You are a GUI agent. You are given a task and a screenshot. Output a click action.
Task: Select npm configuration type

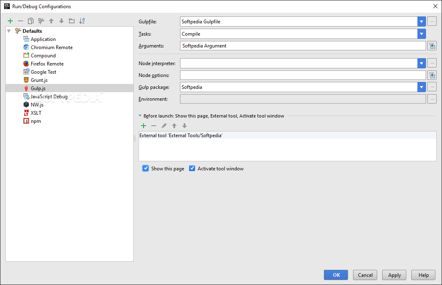[36, 121]
